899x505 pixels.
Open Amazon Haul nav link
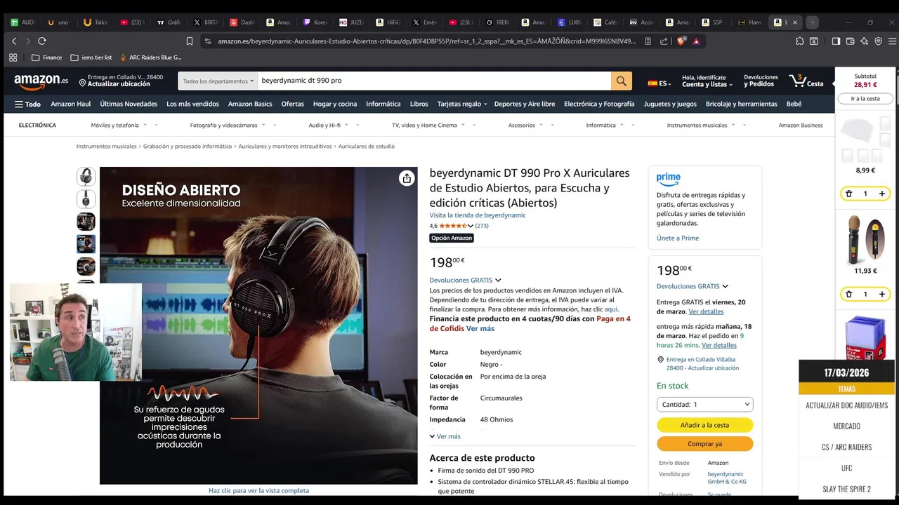71,104
